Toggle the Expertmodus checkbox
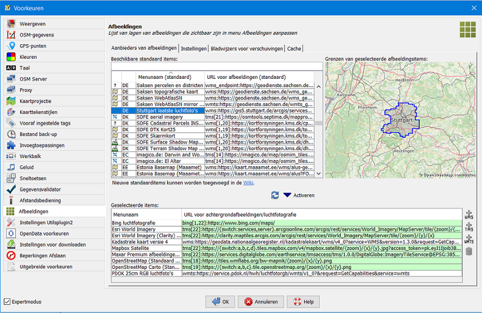482x313 pixels. (8, 302)
